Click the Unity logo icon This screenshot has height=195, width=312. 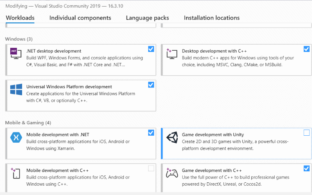click(x=172, y=137)
